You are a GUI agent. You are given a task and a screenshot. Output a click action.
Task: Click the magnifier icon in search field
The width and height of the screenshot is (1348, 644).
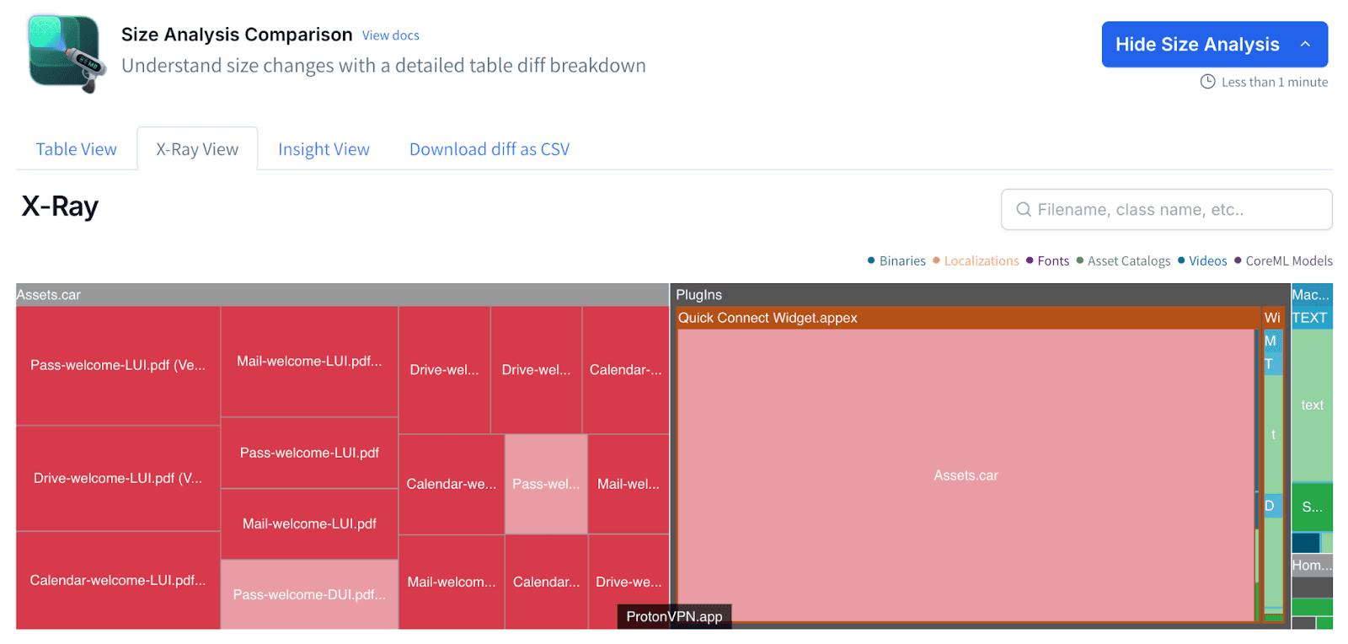click(x=1024, y=210)
